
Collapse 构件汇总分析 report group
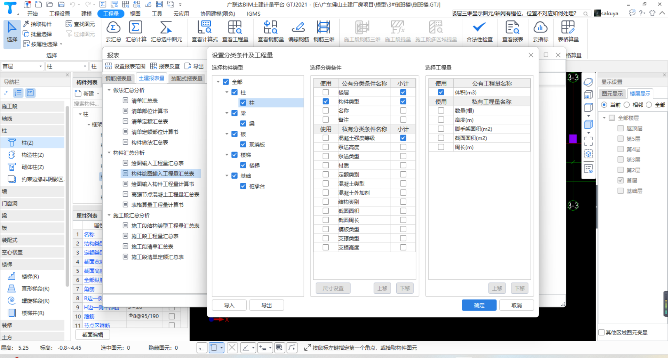click(109, 153)
